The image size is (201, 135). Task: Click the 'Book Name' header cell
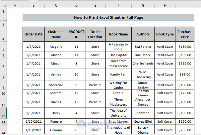(119, 34)
